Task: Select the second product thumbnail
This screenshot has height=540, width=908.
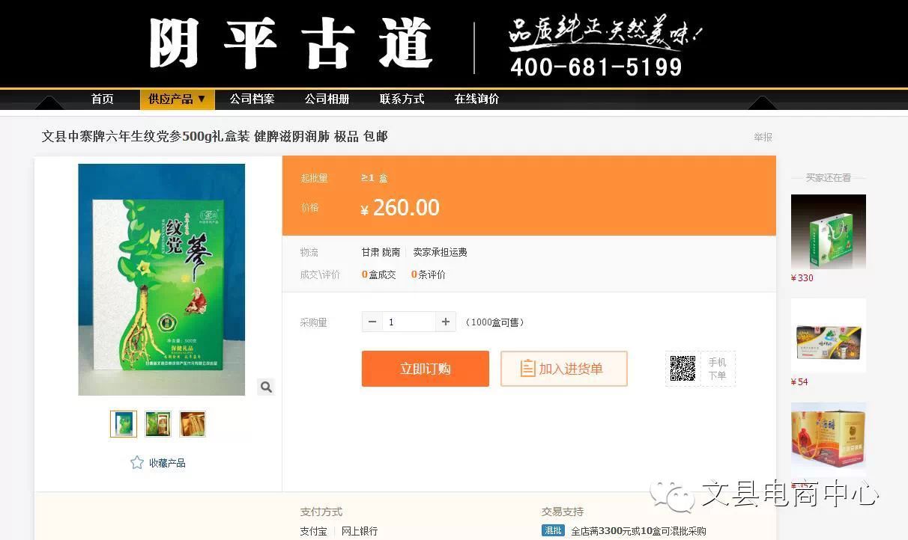Action: pos(158,424)
